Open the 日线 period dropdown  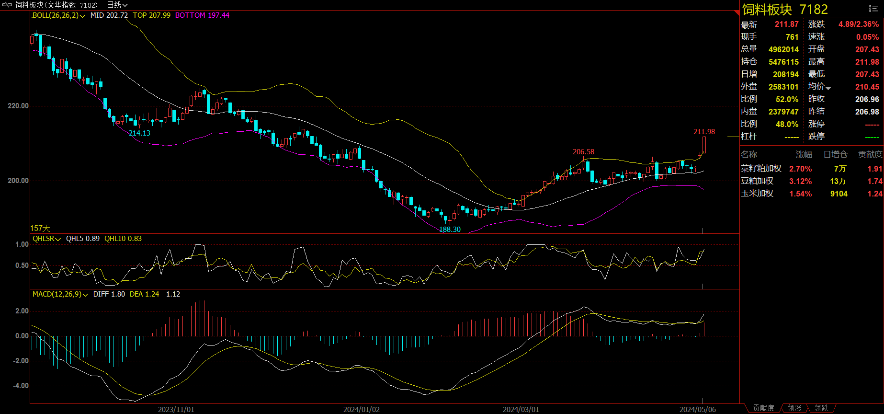tap(117, 5)
